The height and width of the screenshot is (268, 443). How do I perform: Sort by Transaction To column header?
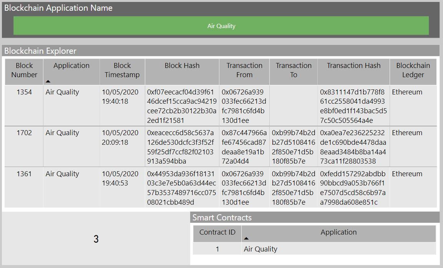(294, 72)
